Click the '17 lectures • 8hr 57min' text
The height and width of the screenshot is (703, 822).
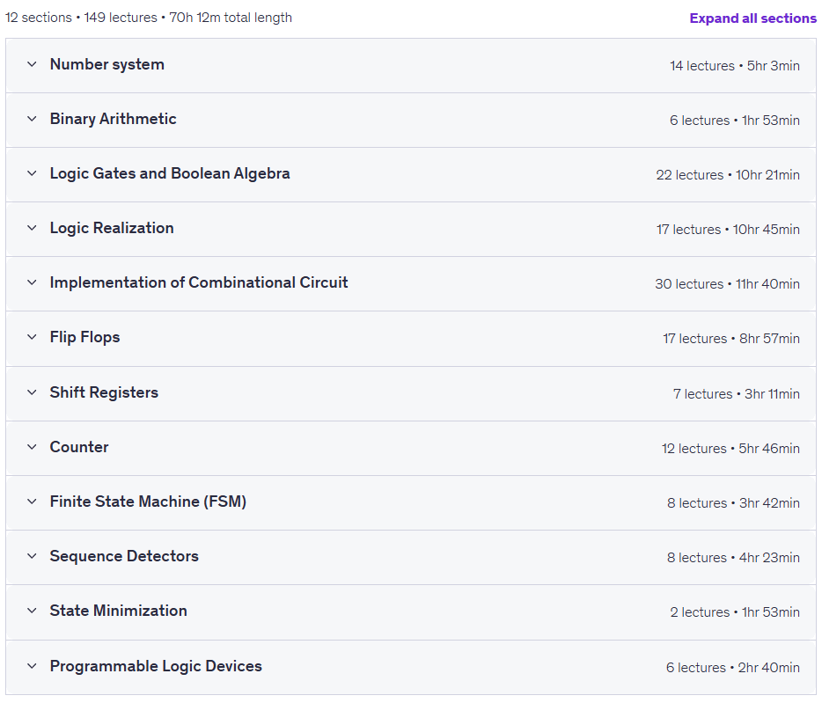coord(731,339)
